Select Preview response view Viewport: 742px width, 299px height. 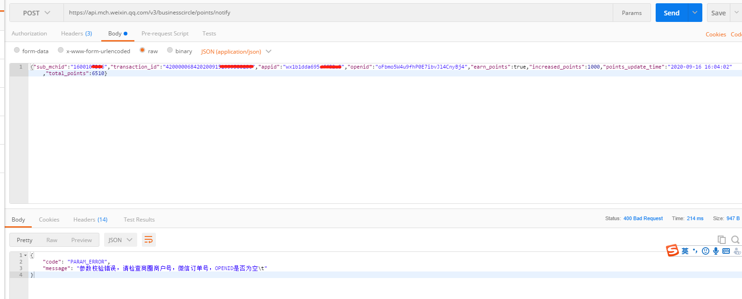click(82, 240)
